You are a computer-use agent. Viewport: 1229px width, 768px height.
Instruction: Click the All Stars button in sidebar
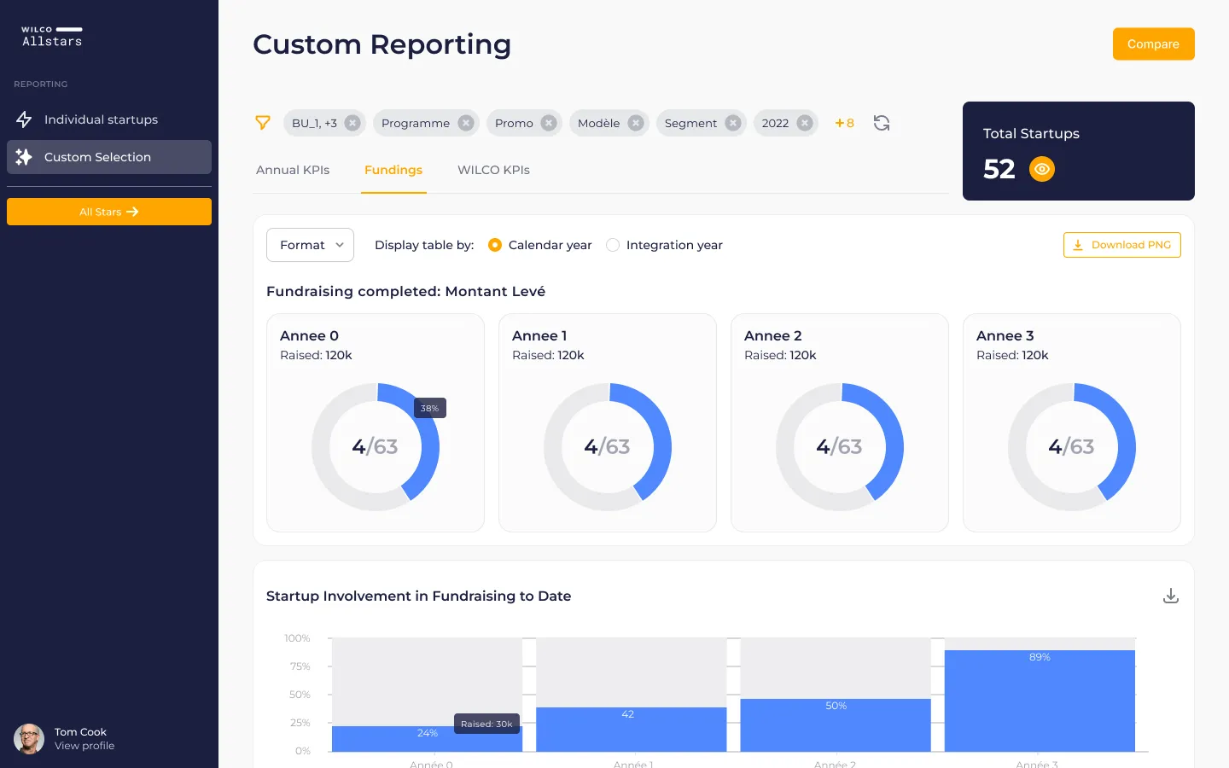click(109, 212)
